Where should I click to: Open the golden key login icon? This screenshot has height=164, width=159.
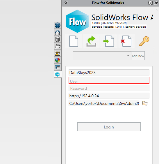144,41
